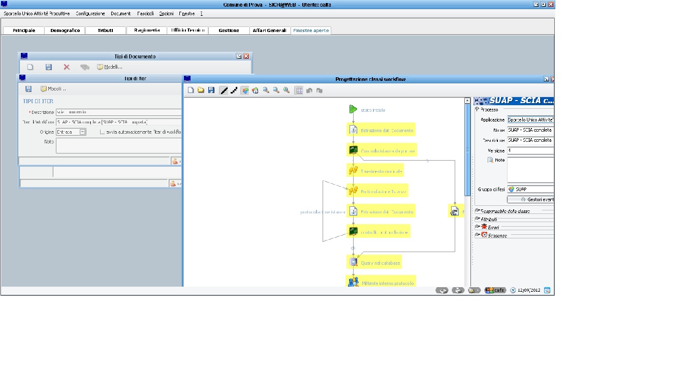Save icon in Tipi di Iter toolbar

pyautogui.click(x=28, y=88)
